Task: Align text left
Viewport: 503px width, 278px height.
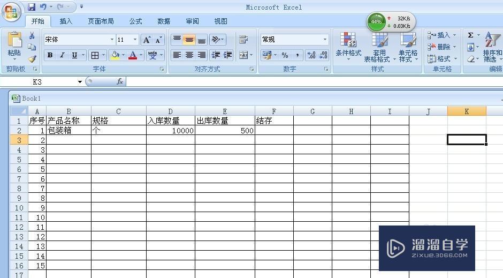Action: 177,55
